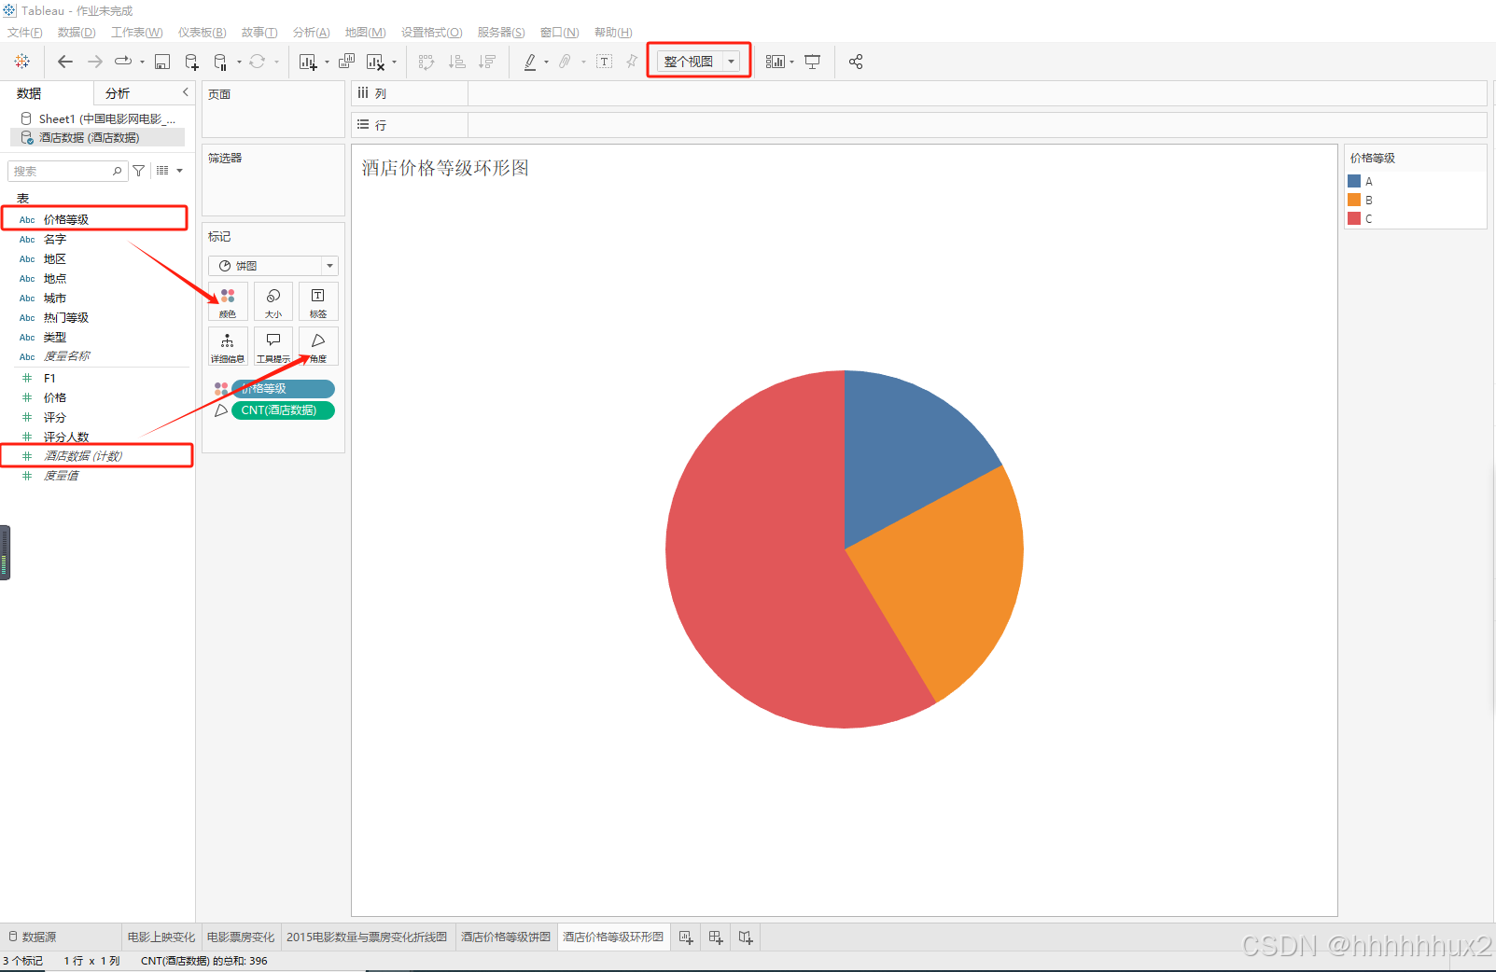Open dropdown arrow beside new worksheet icon

[327, 62]
